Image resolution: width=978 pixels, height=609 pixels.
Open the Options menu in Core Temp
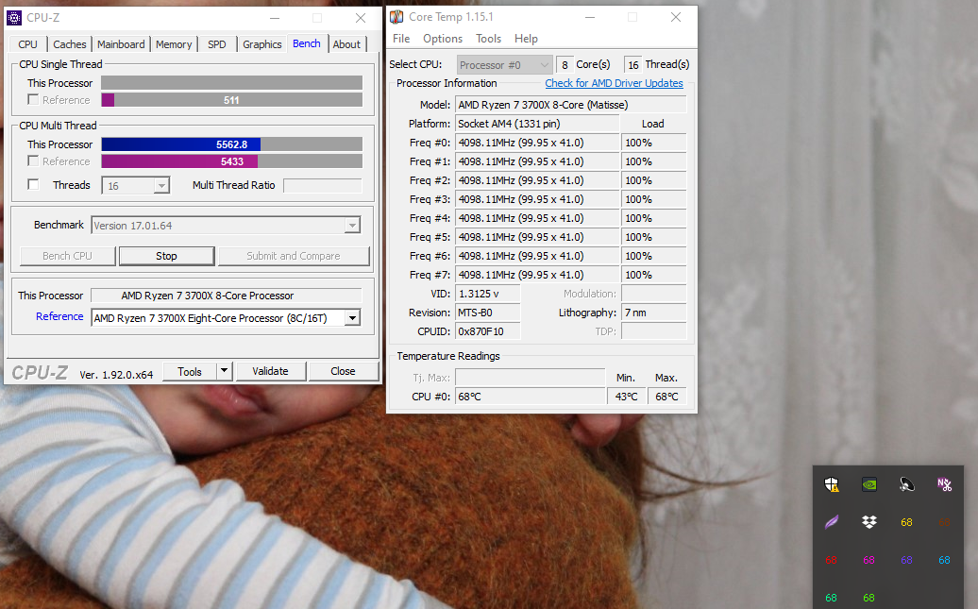[x=443, y=39]
